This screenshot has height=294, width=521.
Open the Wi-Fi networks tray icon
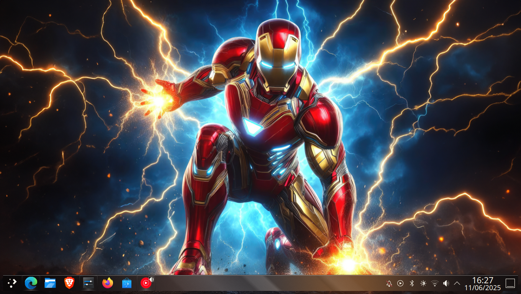tap(434, 283)
